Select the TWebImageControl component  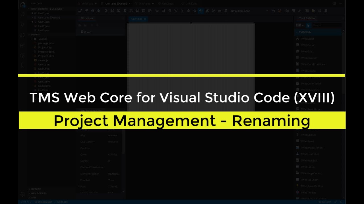312,148
